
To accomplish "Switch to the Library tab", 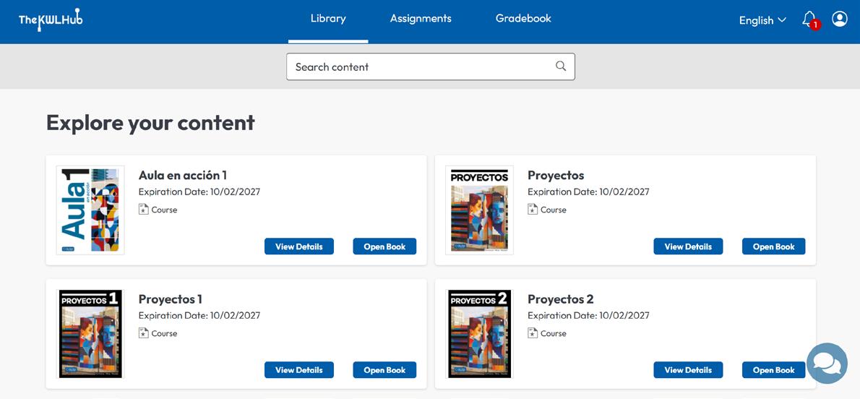I will (x=328, y=19).
